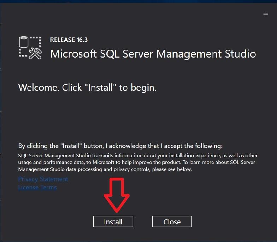This screenshot has height=242, width=277.
Task: Open the License Terms link
Action: 37,187
